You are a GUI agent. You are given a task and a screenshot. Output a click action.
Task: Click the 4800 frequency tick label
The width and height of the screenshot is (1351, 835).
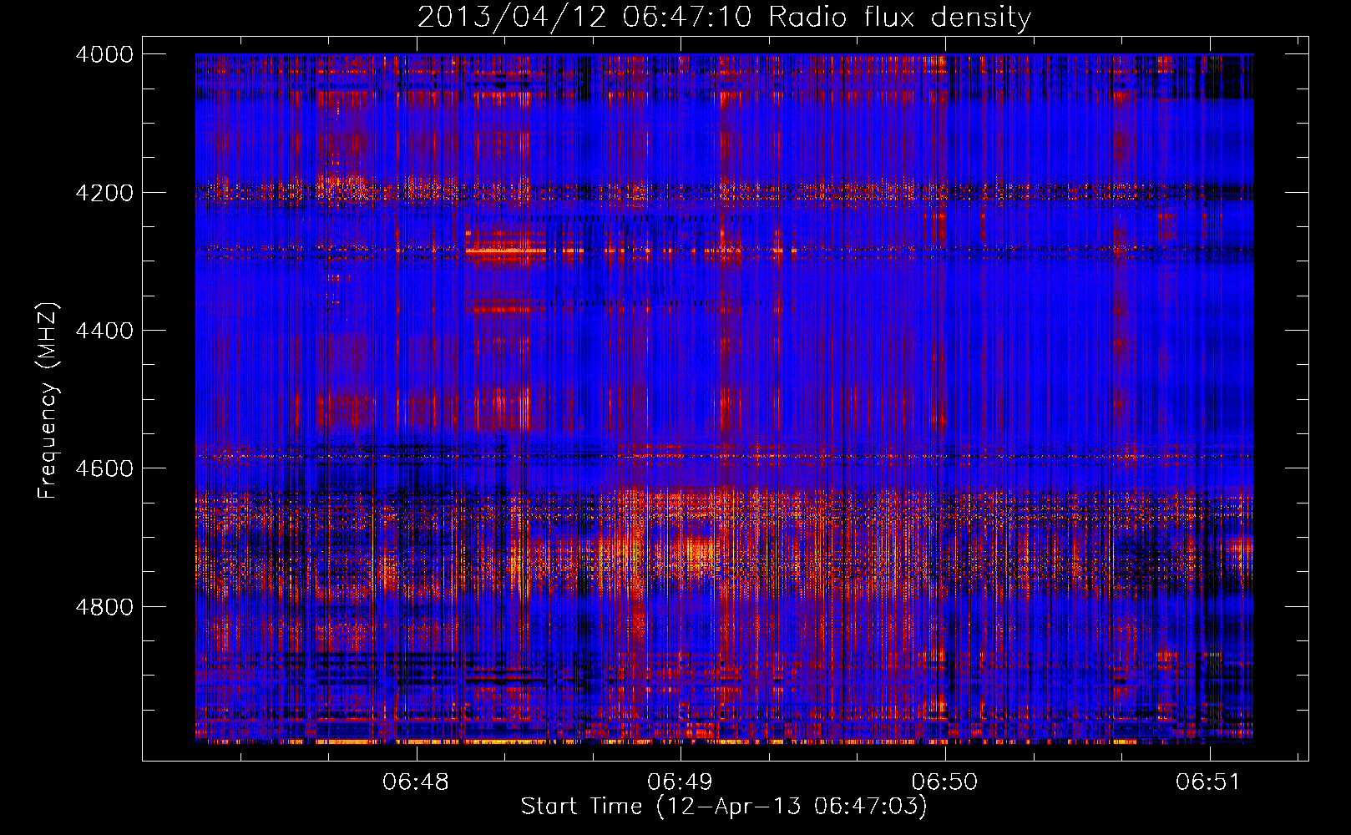104,607
